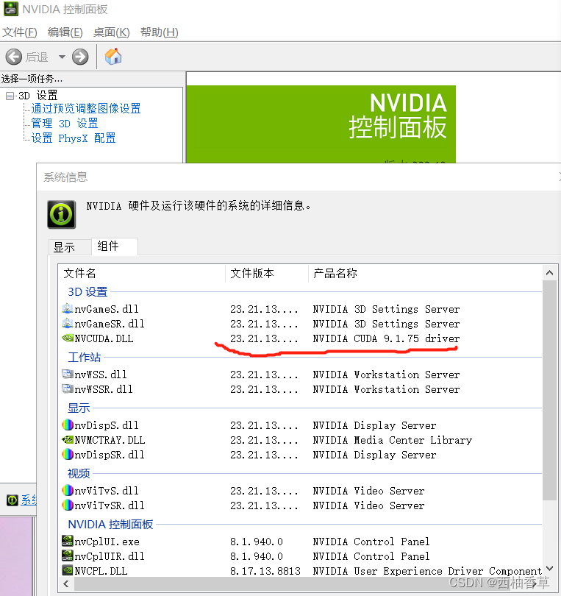Select the nvCplUI.exe file name
The width and height of the screenshot is (561, 596).
pyautogui.click(x=107, y=542)
